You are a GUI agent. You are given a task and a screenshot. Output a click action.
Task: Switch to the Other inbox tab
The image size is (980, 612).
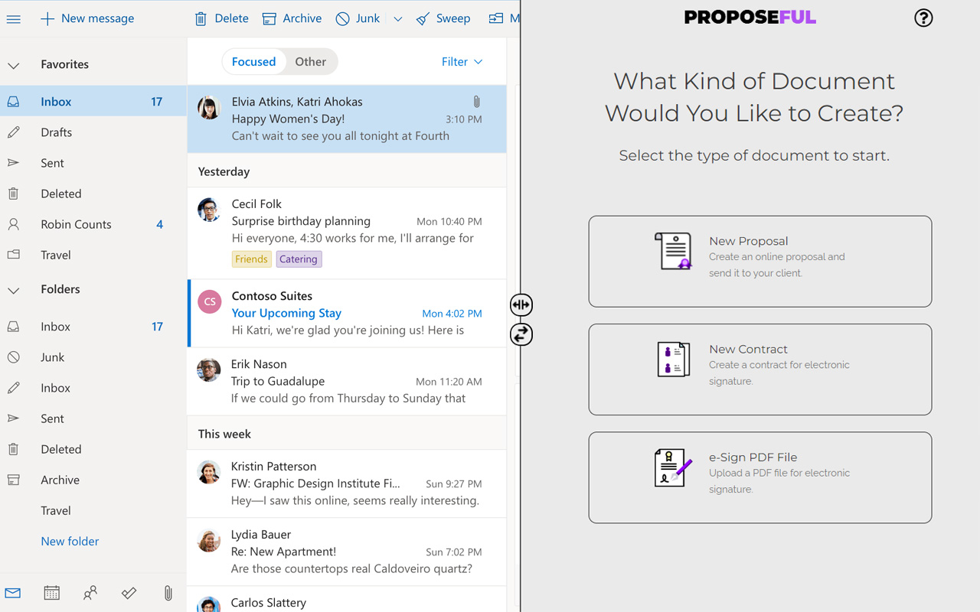pos(311,62)
